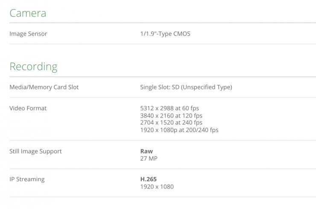The width and height of the screenshot is (316, 209).
Task: Click the Recording section heading
Action: click(33, 67)
